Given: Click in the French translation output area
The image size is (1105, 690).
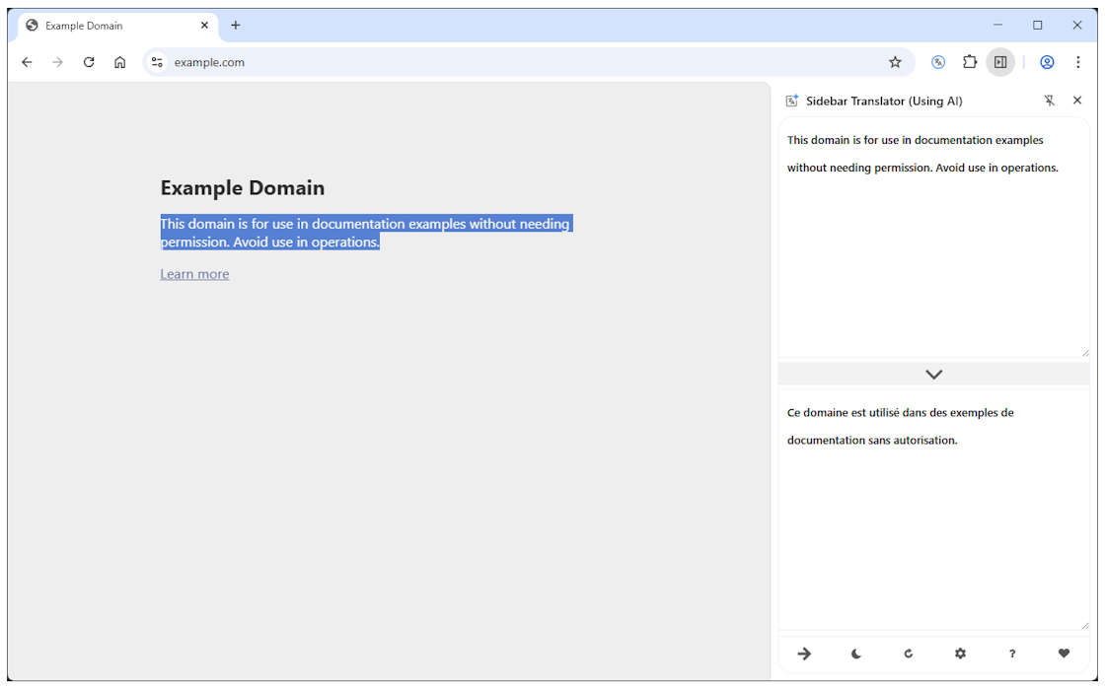Looking at the screenshot, I should [x=933, y=510].
